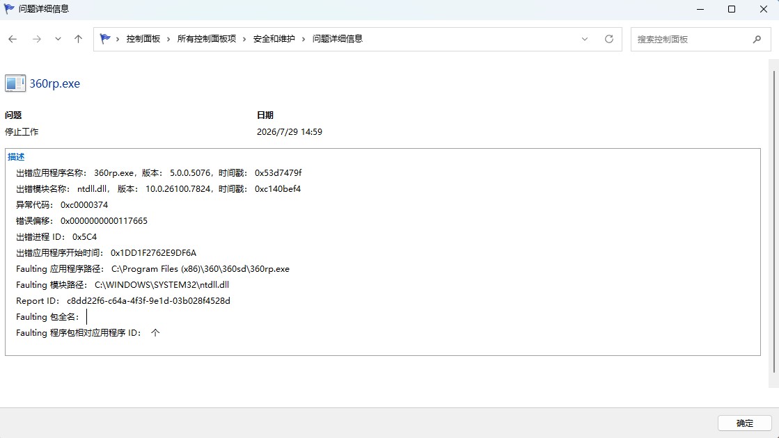Open recent locations dropdown chevron
The width and height of the screenshot is (779, 438).
pyautogui.click(x=58, y=39)
